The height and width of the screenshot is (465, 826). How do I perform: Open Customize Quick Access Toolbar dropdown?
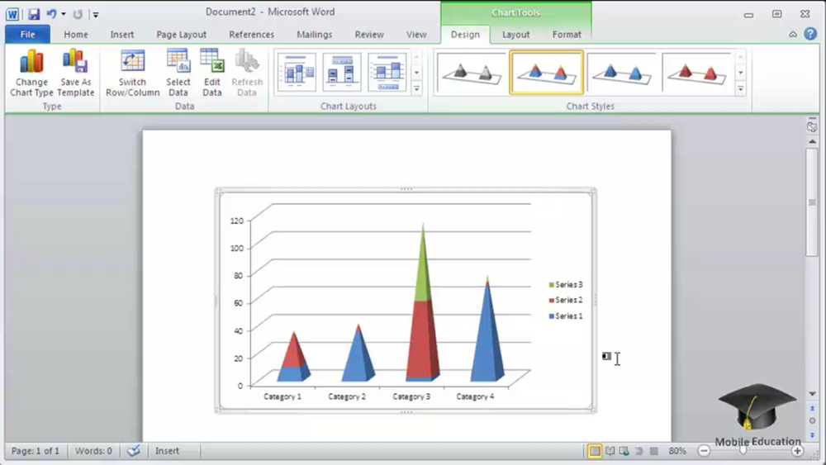point(95,15)
